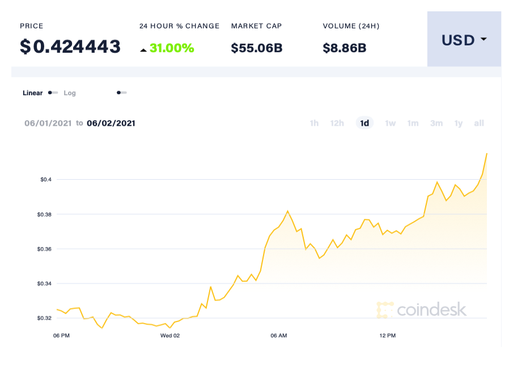Open the start date 06/01/2021 picker
This screenshot has height=381, width=513.
[48, 123]
